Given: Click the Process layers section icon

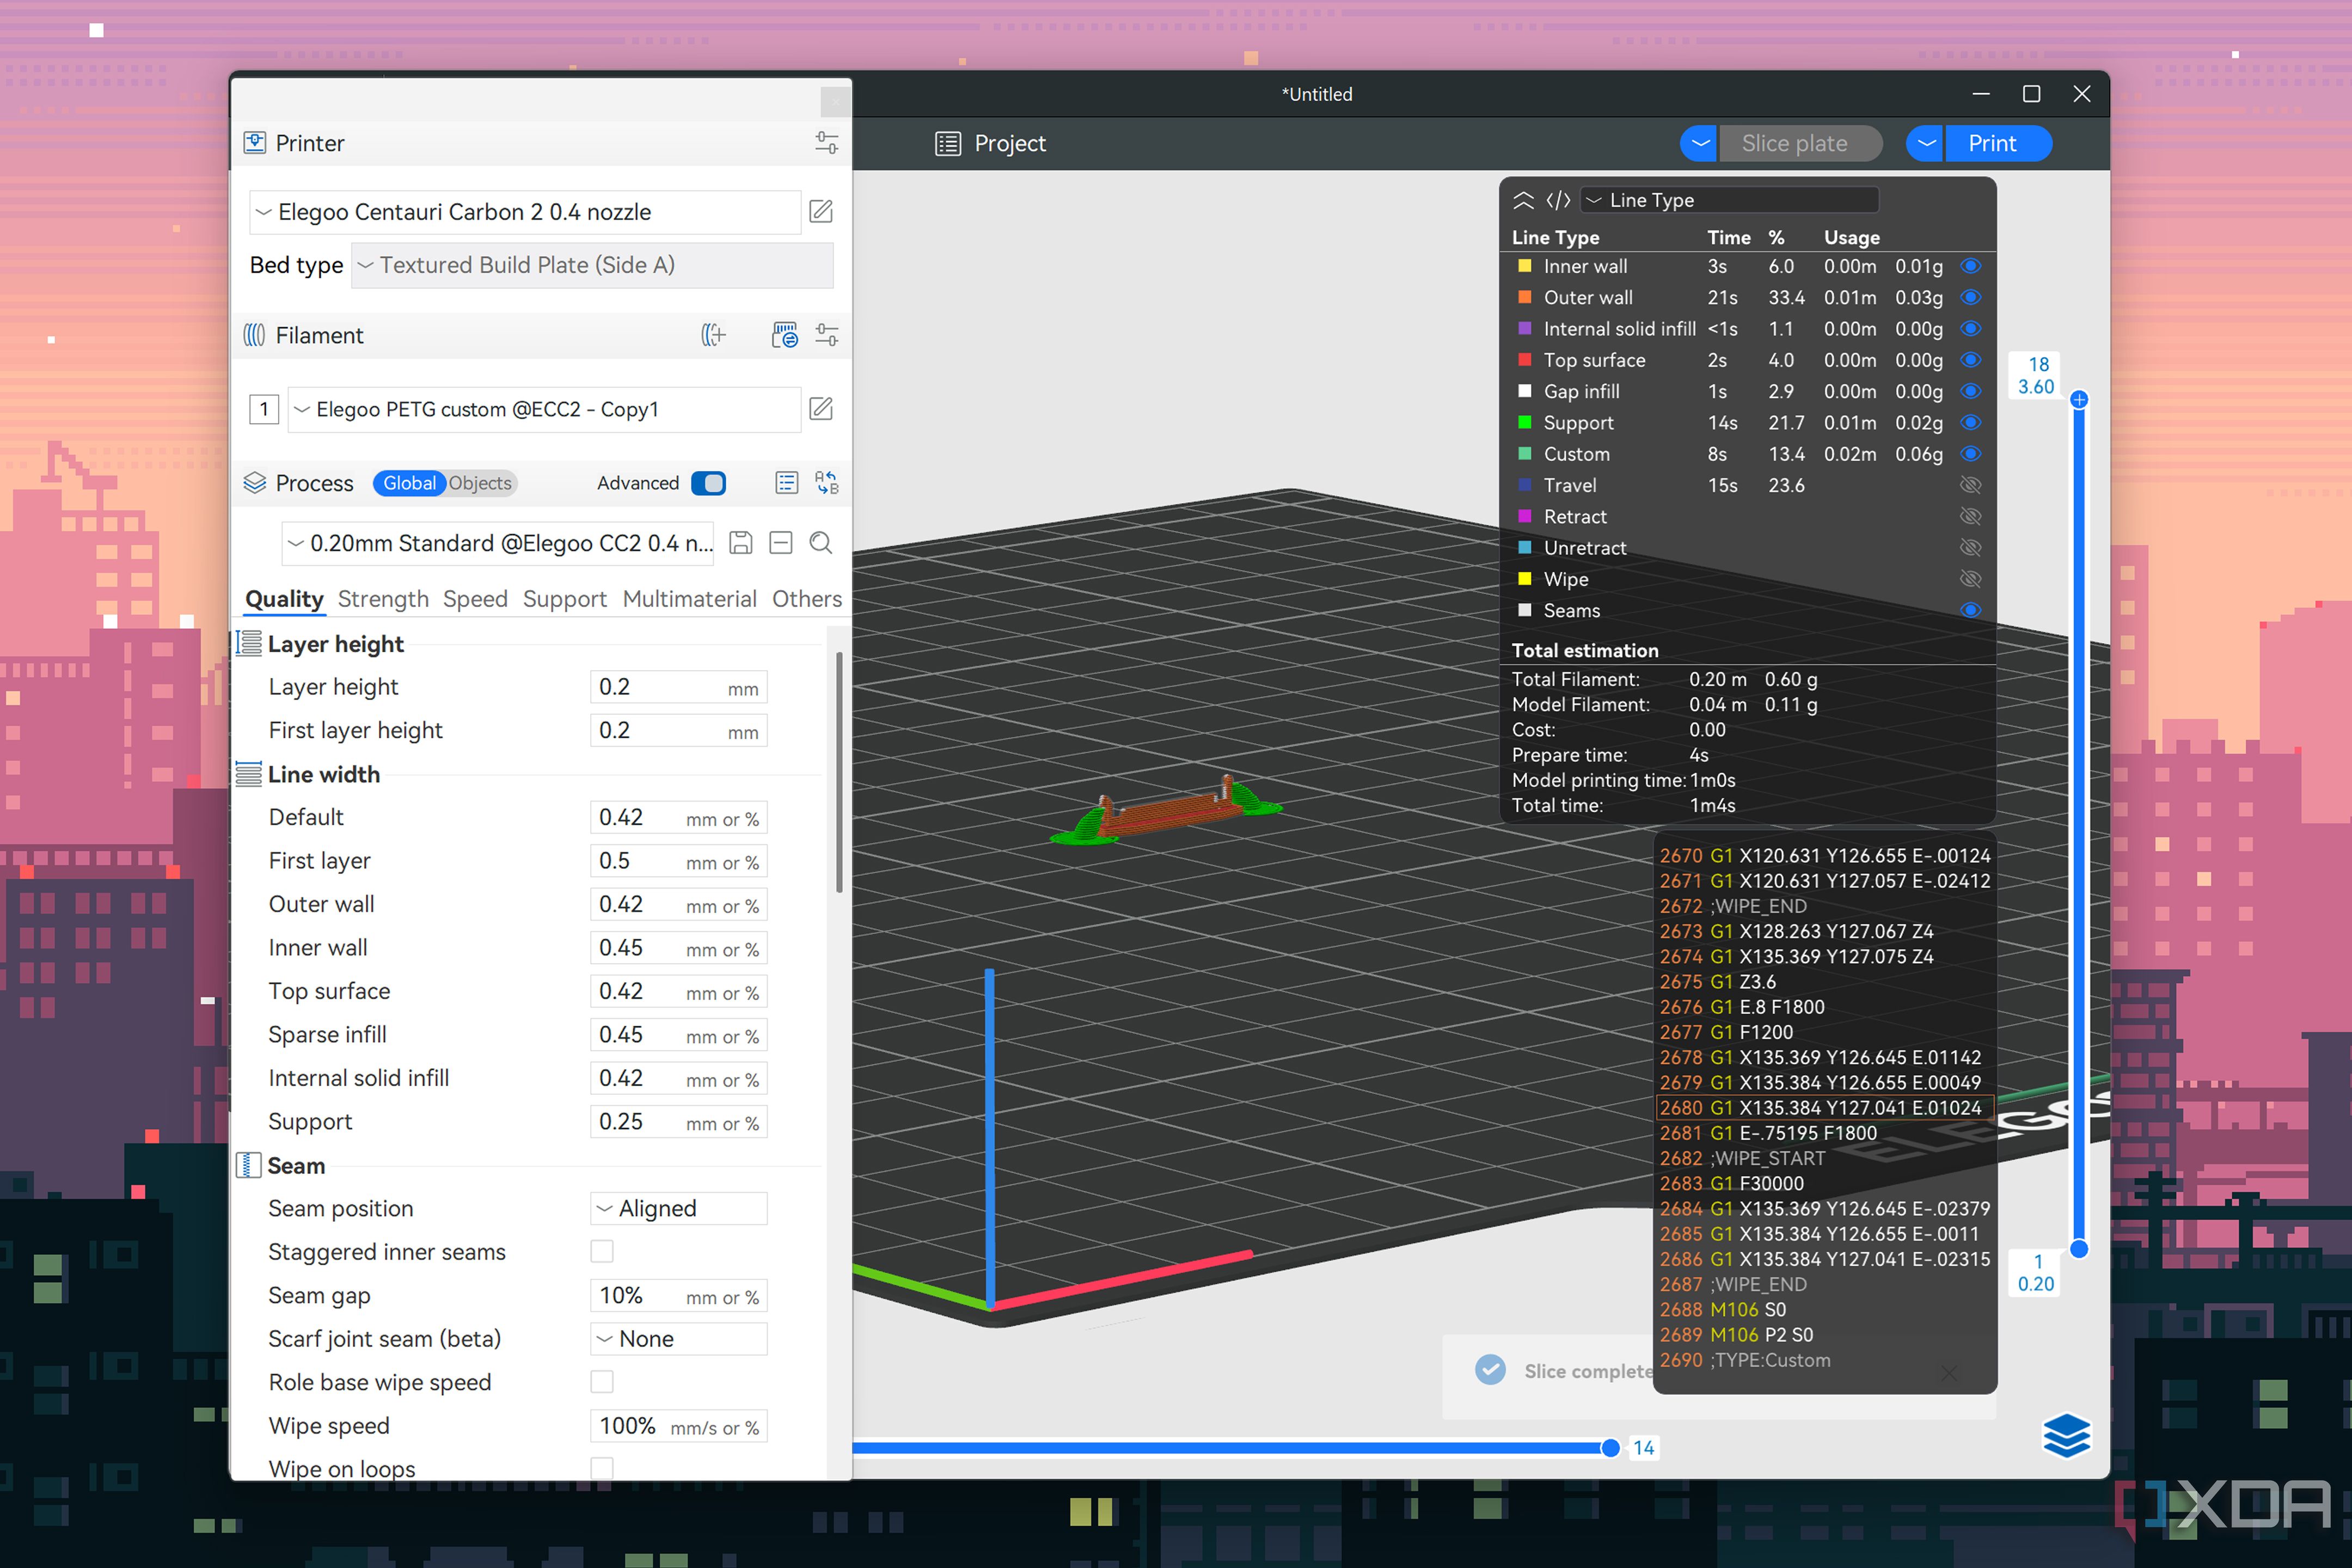Looking at the screenshot, I should [x=255, y=483].
